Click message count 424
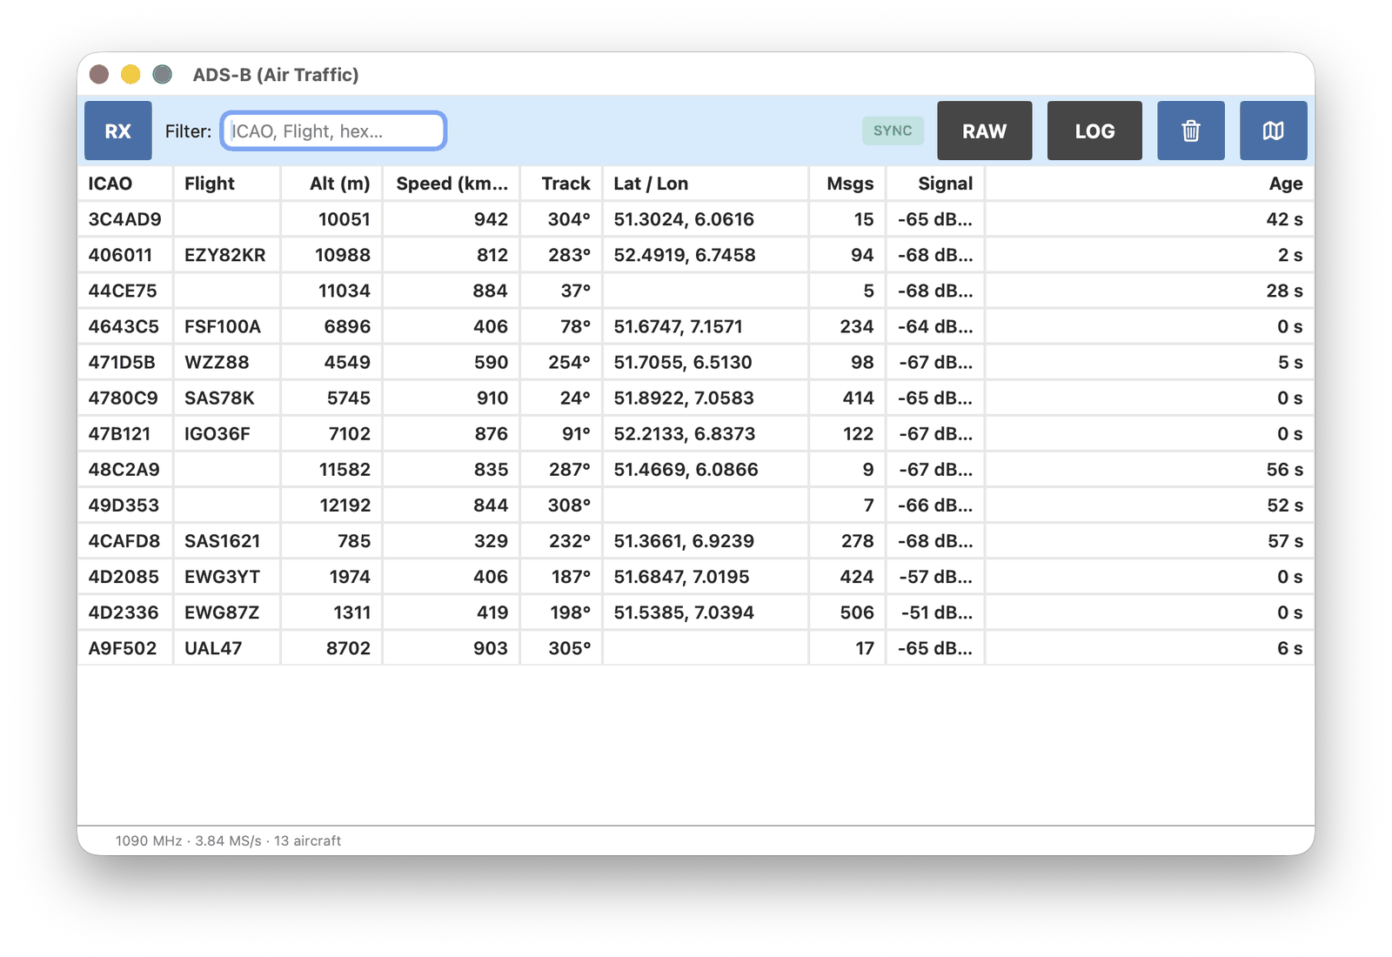The image size is (1392, 957). tap(847, 576)
